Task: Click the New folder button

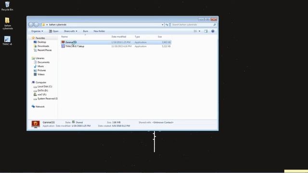Action: click(x=99, y=31)
